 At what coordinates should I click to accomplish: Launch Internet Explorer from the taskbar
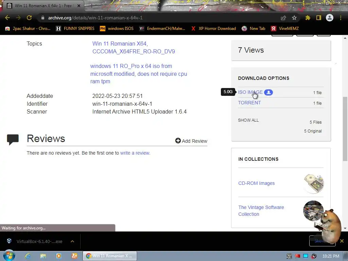point(28,256)
